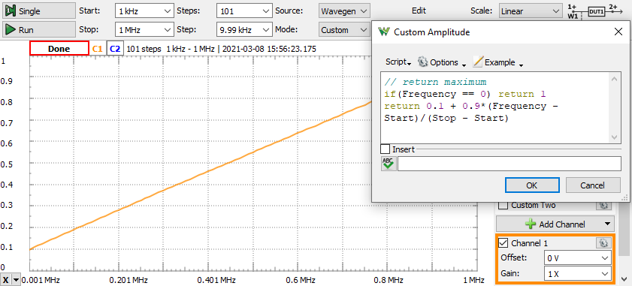Click the DUT1 wiring diagram icon
The height and width of the screenshot is (286, 632).
coord(597,11)
